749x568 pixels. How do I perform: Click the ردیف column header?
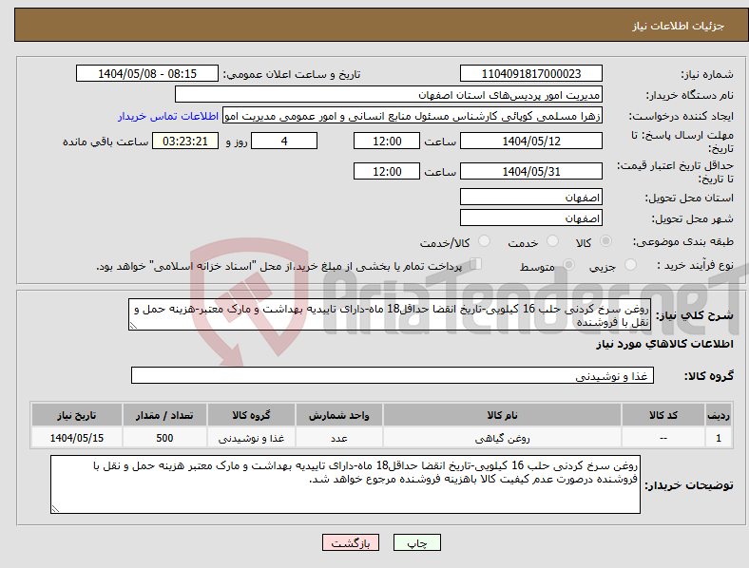click(719, 415)
